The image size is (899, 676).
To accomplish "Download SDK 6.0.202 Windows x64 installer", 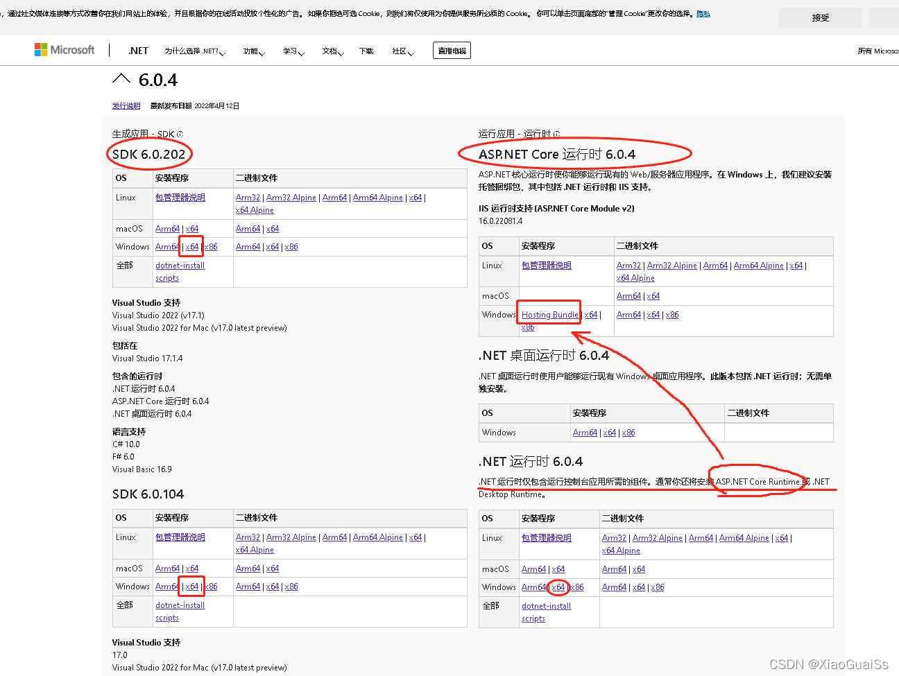I will 192,247.
